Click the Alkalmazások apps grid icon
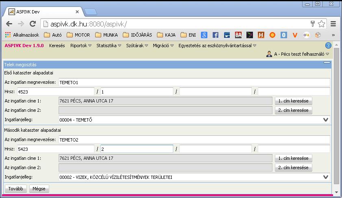This screenshot has height=198, width=342. click(x=8, y=35)
